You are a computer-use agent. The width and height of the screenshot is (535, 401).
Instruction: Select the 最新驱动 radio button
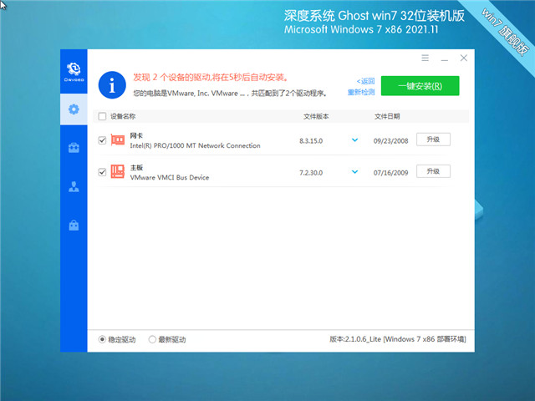pyautogui.click(x=152, y=339)
